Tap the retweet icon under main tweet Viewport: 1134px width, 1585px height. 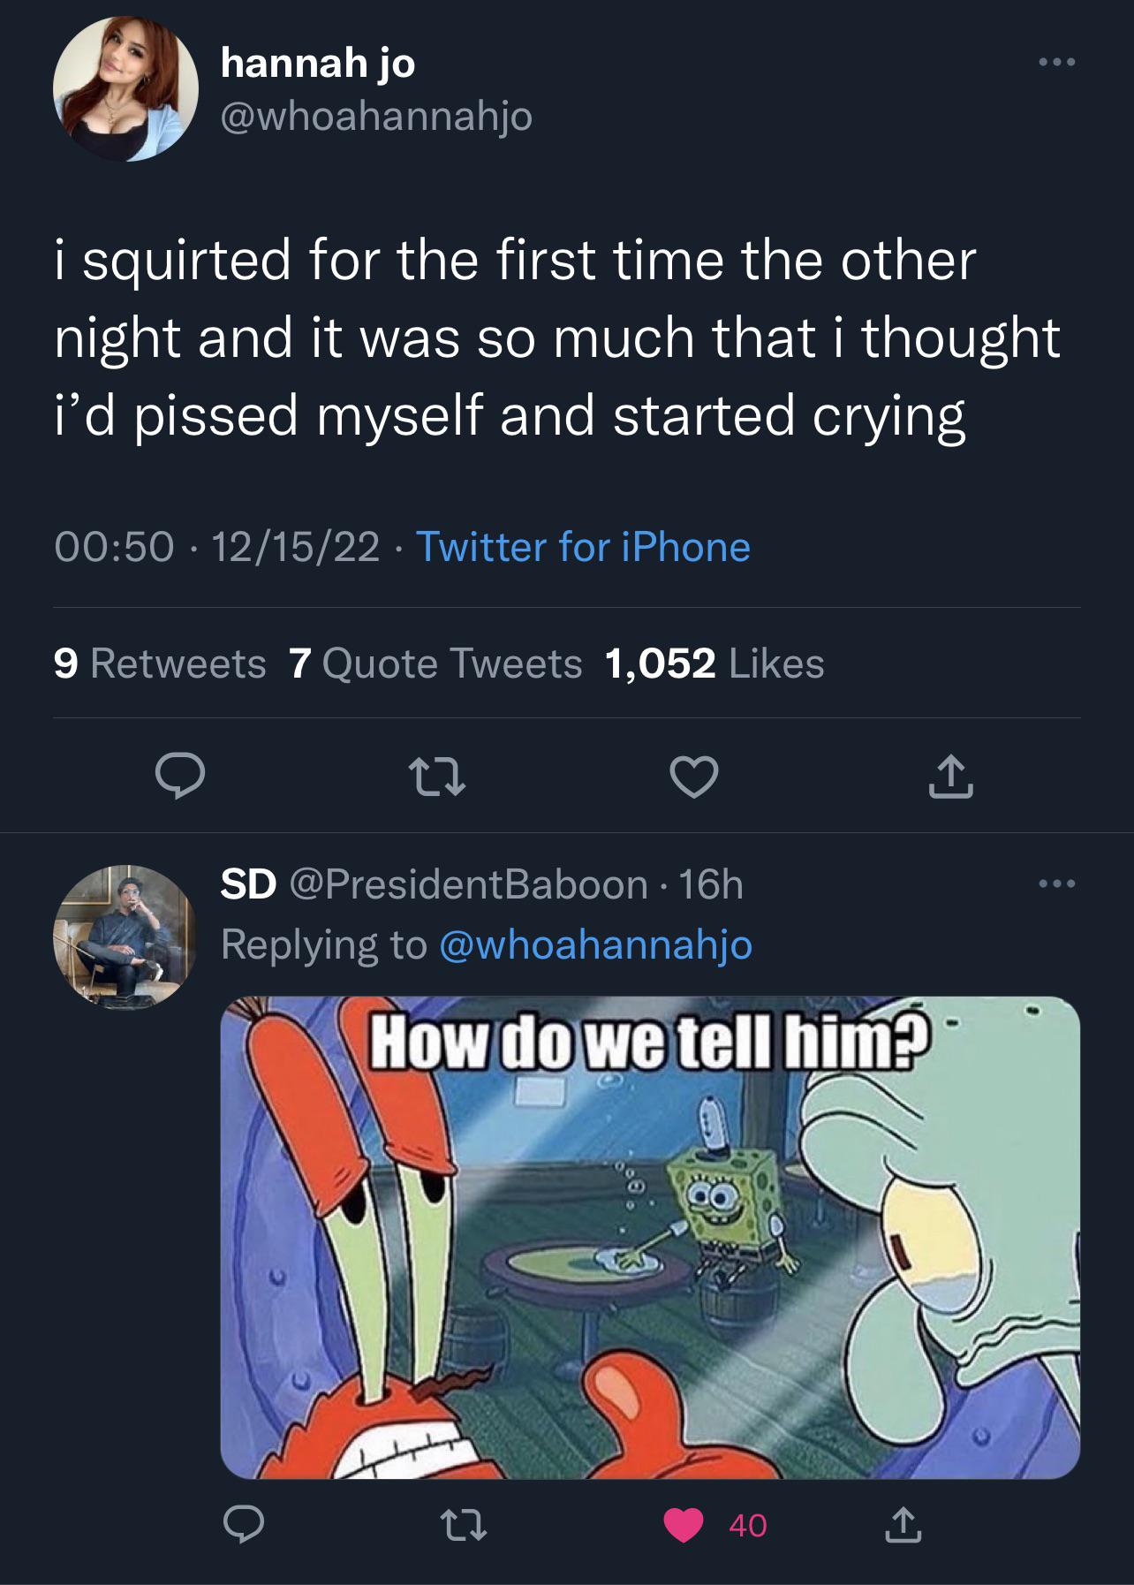click(436, 777)
